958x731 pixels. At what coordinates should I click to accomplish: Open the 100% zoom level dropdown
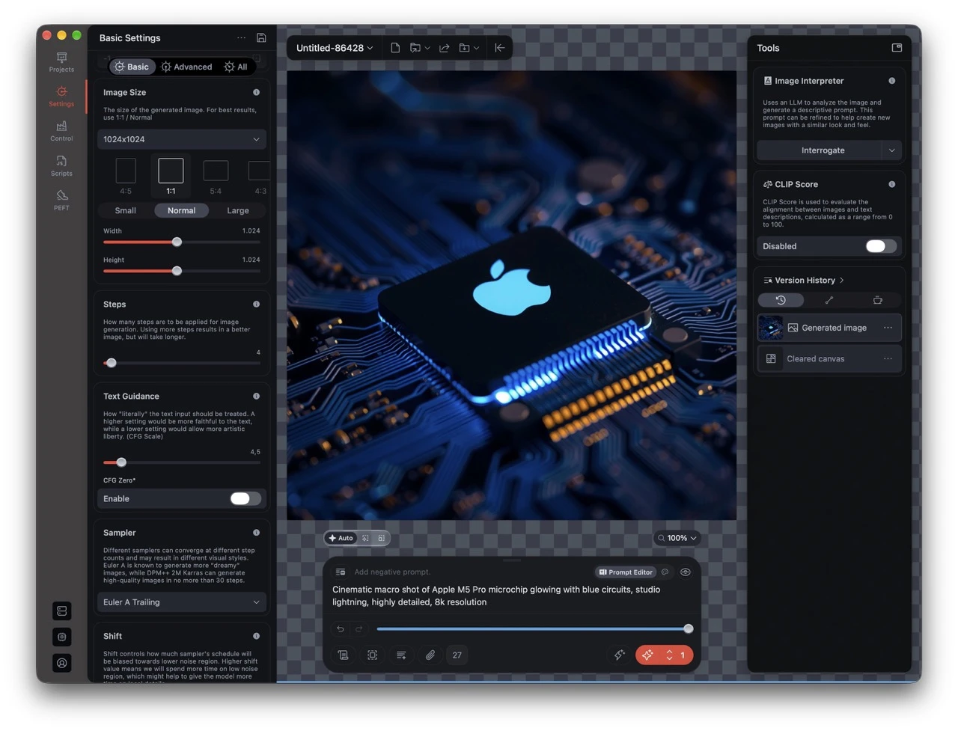(677, 538)
